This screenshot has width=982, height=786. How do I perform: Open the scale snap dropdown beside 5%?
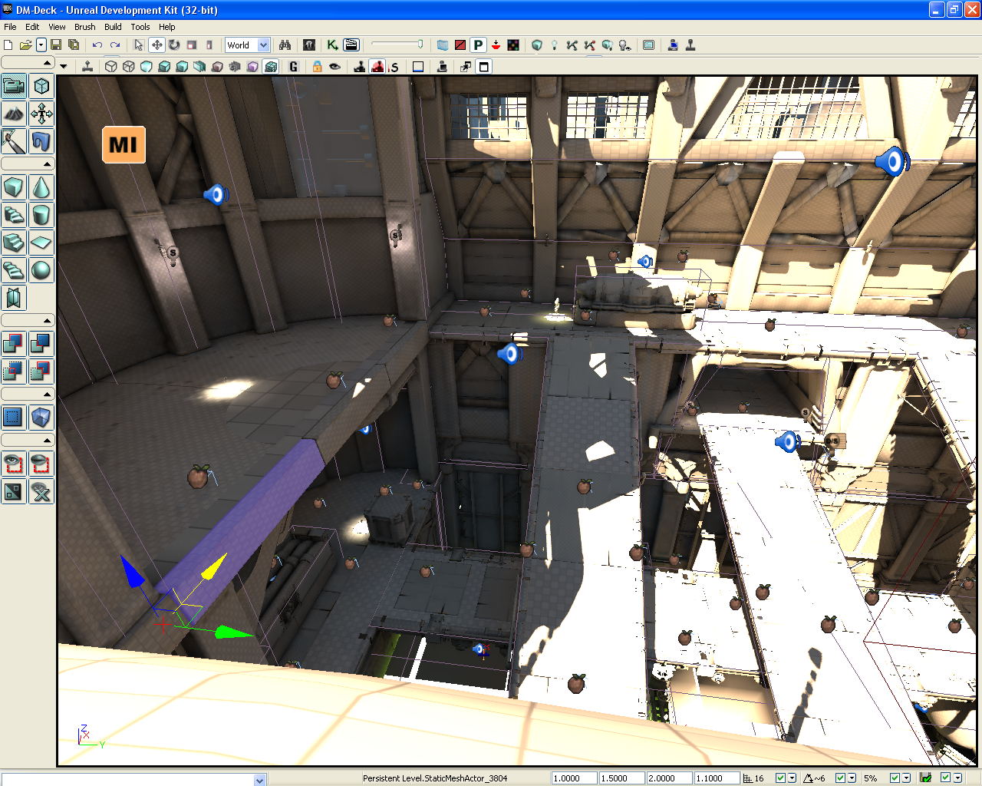pyautogui.click(x=906, y=778)
